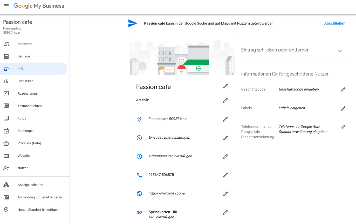This screenshot has width=356, height=224.
Task: Click the Rezensionen review icon
Action: pos(6,94)
